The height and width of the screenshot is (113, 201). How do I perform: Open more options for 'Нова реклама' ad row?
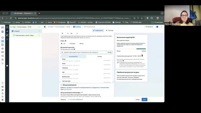pyautogui.click(x=39, y=35)
